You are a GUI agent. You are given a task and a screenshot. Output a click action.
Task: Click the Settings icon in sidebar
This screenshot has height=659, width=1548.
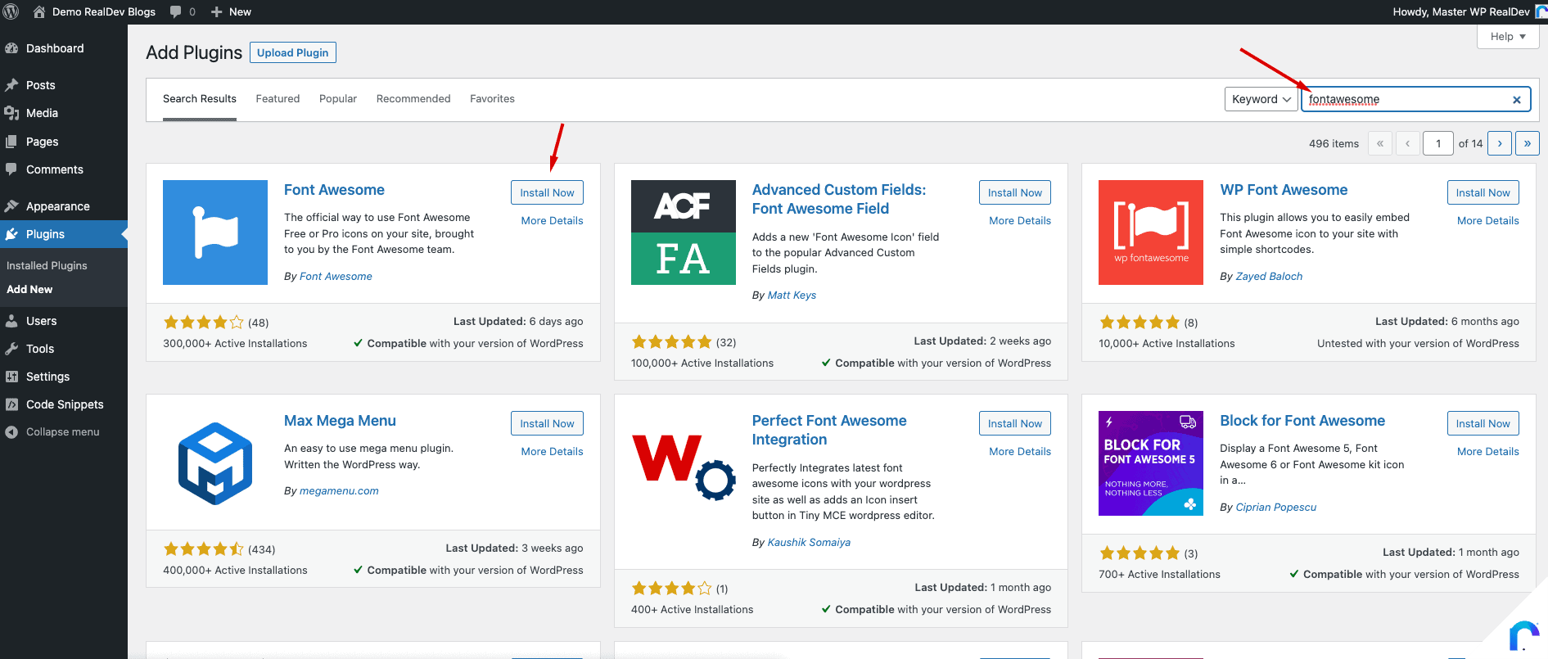(x=11, y=377)
